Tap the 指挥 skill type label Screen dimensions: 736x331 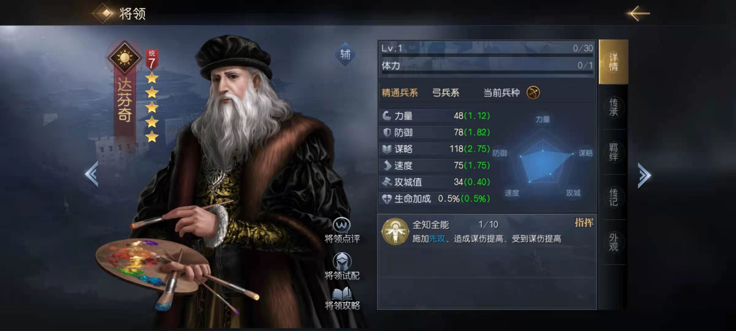[x=584, y=223]
